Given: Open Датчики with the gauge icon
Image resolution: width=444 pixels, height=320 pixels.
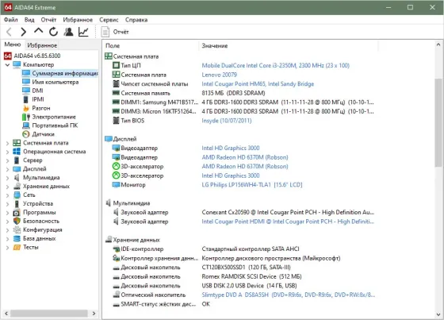Looking at the screenshot, I should coord(43,134).
